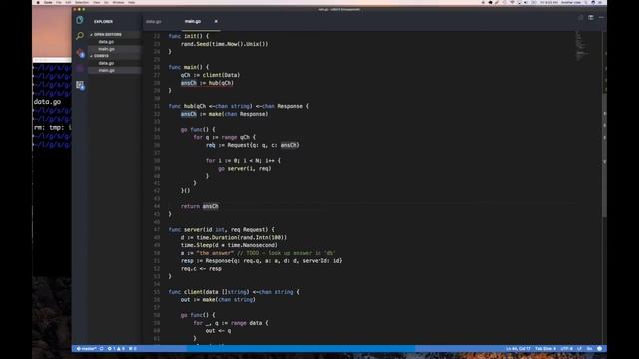Click the feedback smiley in status bar

599,349
